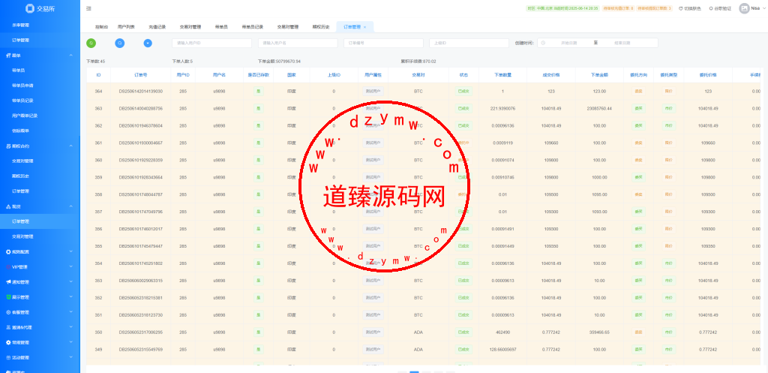Click the 已成交 status tag in row 364
The image size is (768, 373).
463,91
